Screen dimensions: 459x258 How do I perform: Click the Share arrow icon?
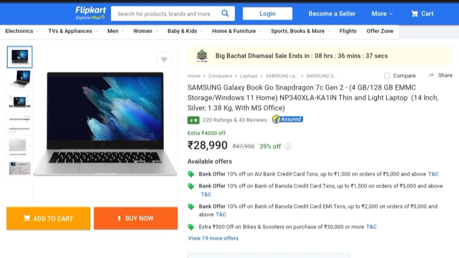[x=431, y=75]
